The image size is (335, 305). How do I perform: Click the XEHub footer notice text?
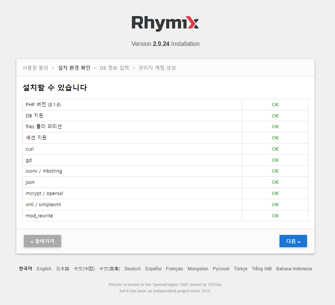click(165, 288)
